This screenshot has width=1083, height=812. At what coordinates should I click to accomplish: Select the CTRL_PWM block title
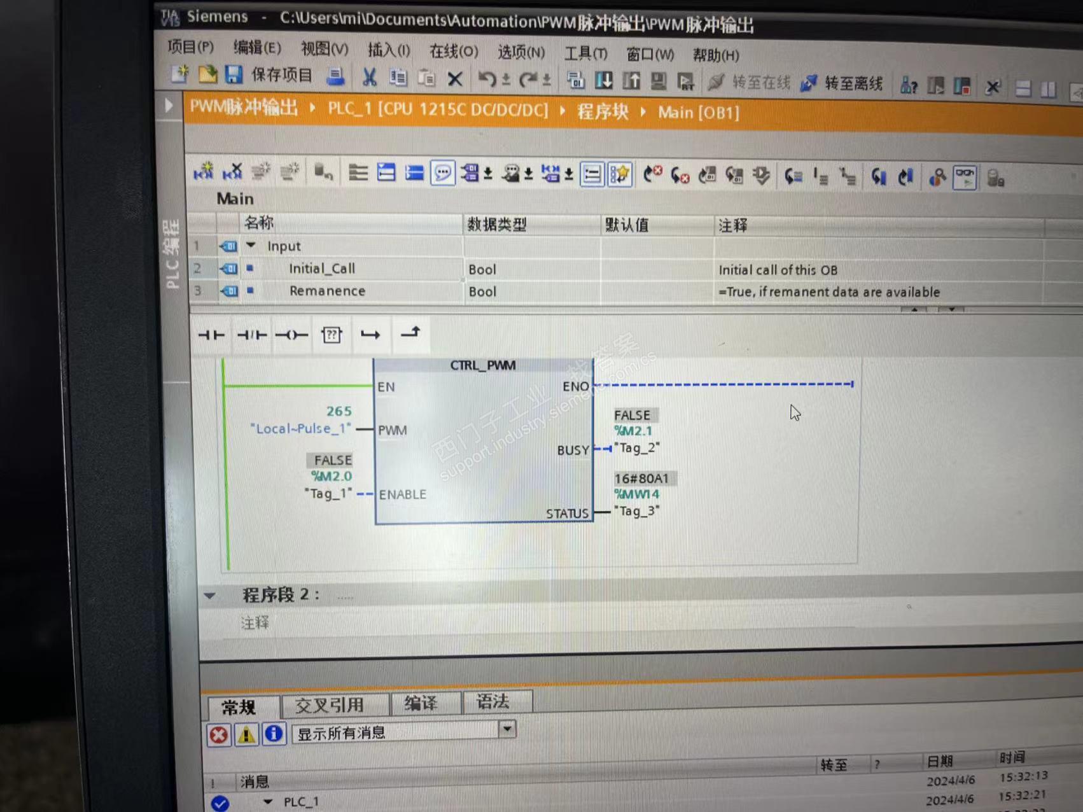click(483, 365)
